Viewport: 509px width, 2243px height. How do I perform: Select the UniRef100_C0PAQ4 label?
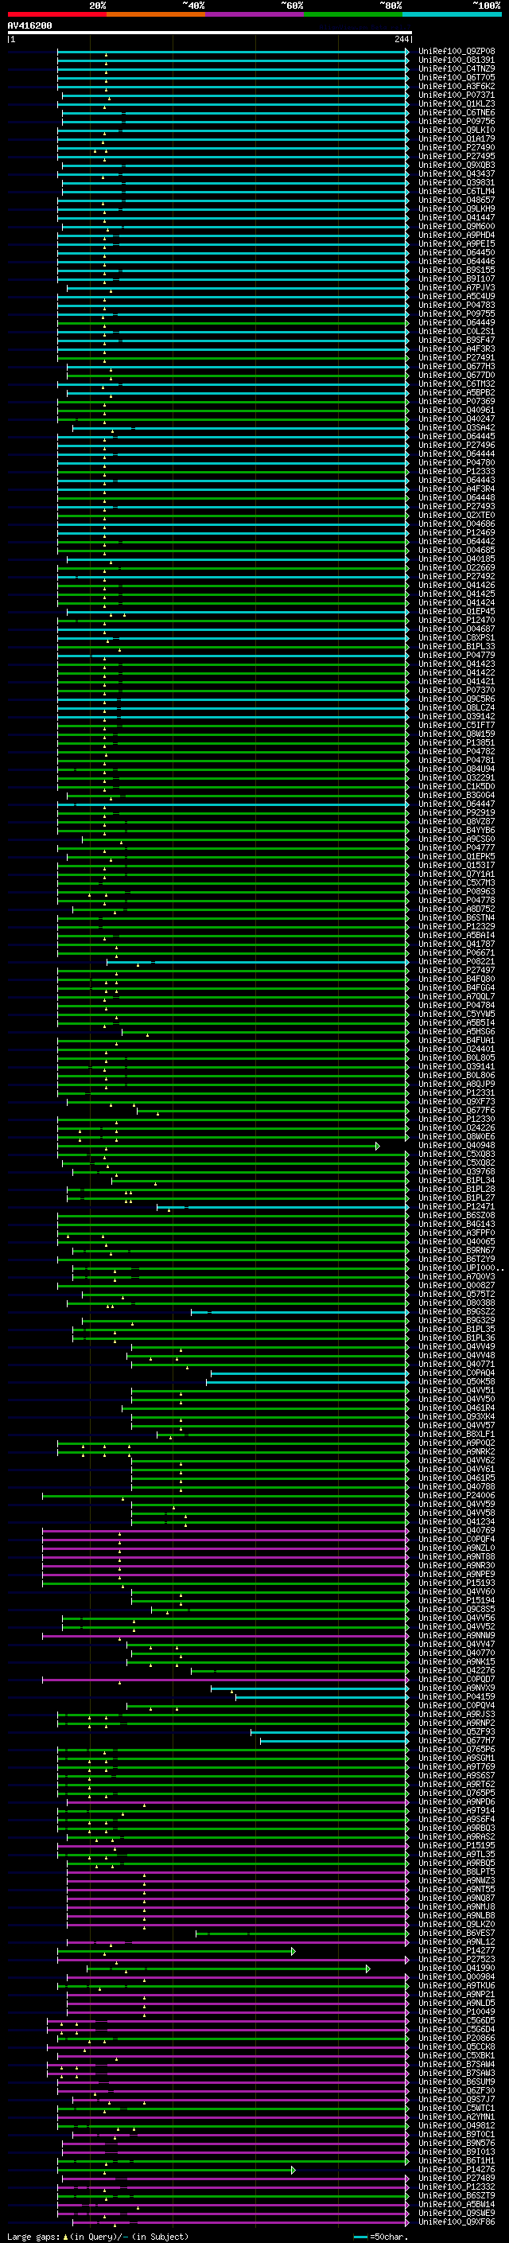click(x=457, y=1373)
